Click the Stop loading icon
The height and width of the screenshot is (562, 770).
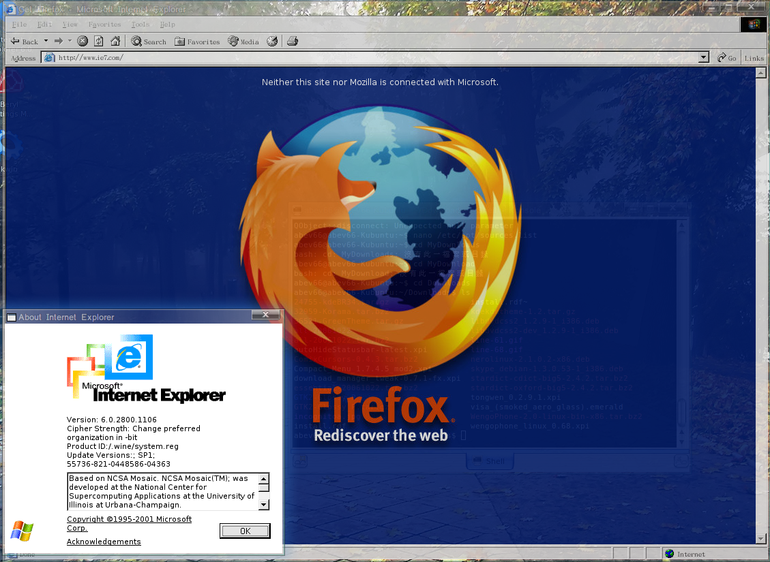tap(83, 41)
